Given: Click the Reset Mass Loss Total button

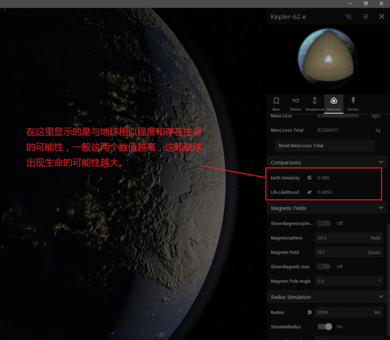Looking at the screenshot, I should coord(325,145).
